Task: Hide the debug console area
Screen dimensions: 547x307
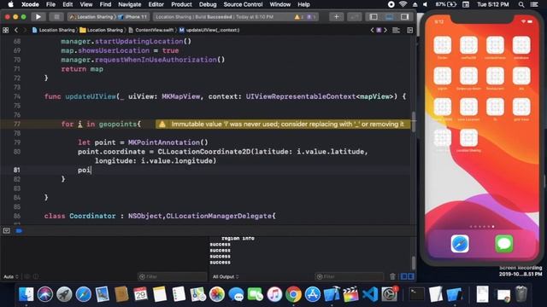Action: pyautogui.click(x=6, y=231)
